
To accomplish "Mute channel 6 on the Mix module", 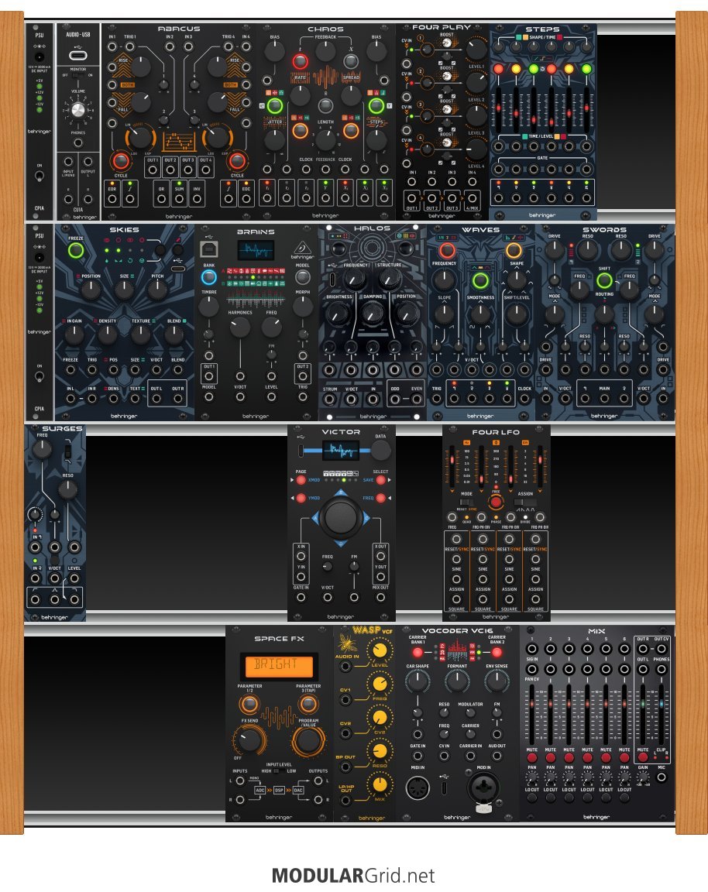I will [x=624, y=758].
